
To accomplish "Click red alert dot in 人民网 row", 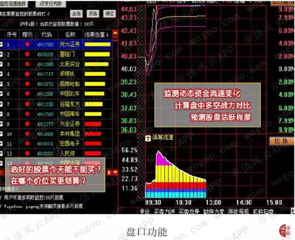I will [x=27, y=154].
